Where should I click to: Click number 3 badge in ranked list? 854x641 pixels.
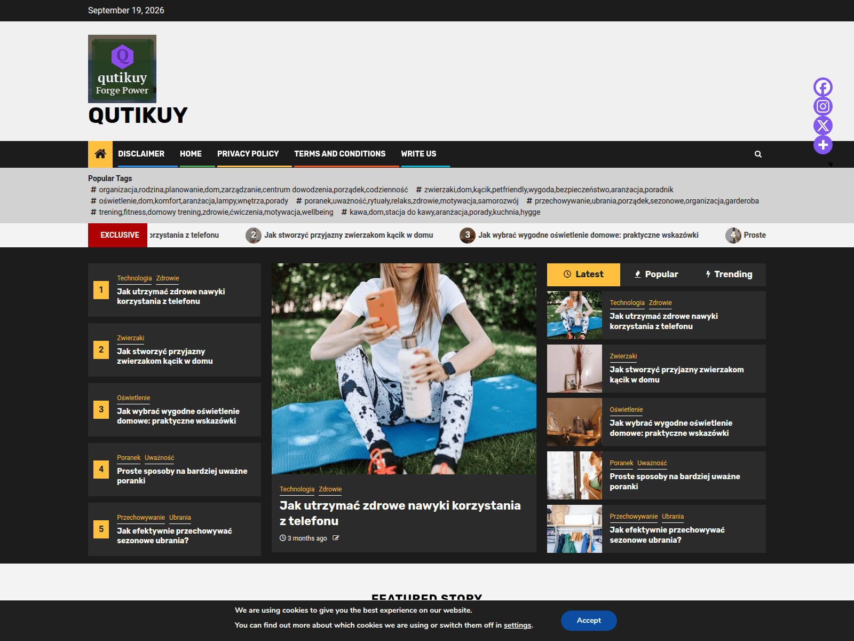click(x=101, y=410)
